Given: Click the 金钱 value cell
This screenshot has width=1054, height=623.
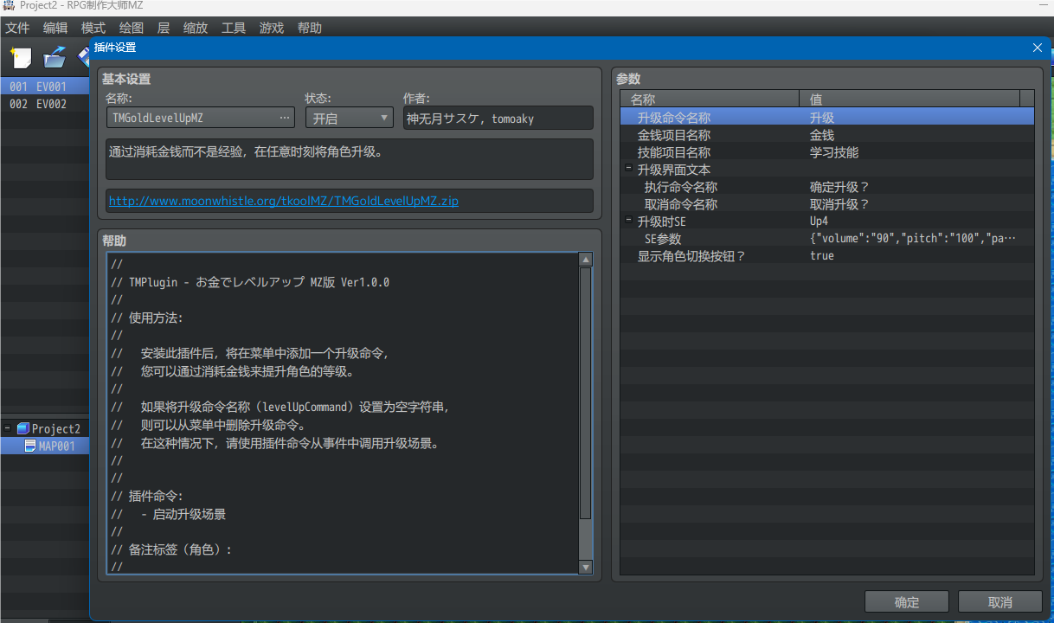Looking at the screenshot, I should [x=822, y=135].
